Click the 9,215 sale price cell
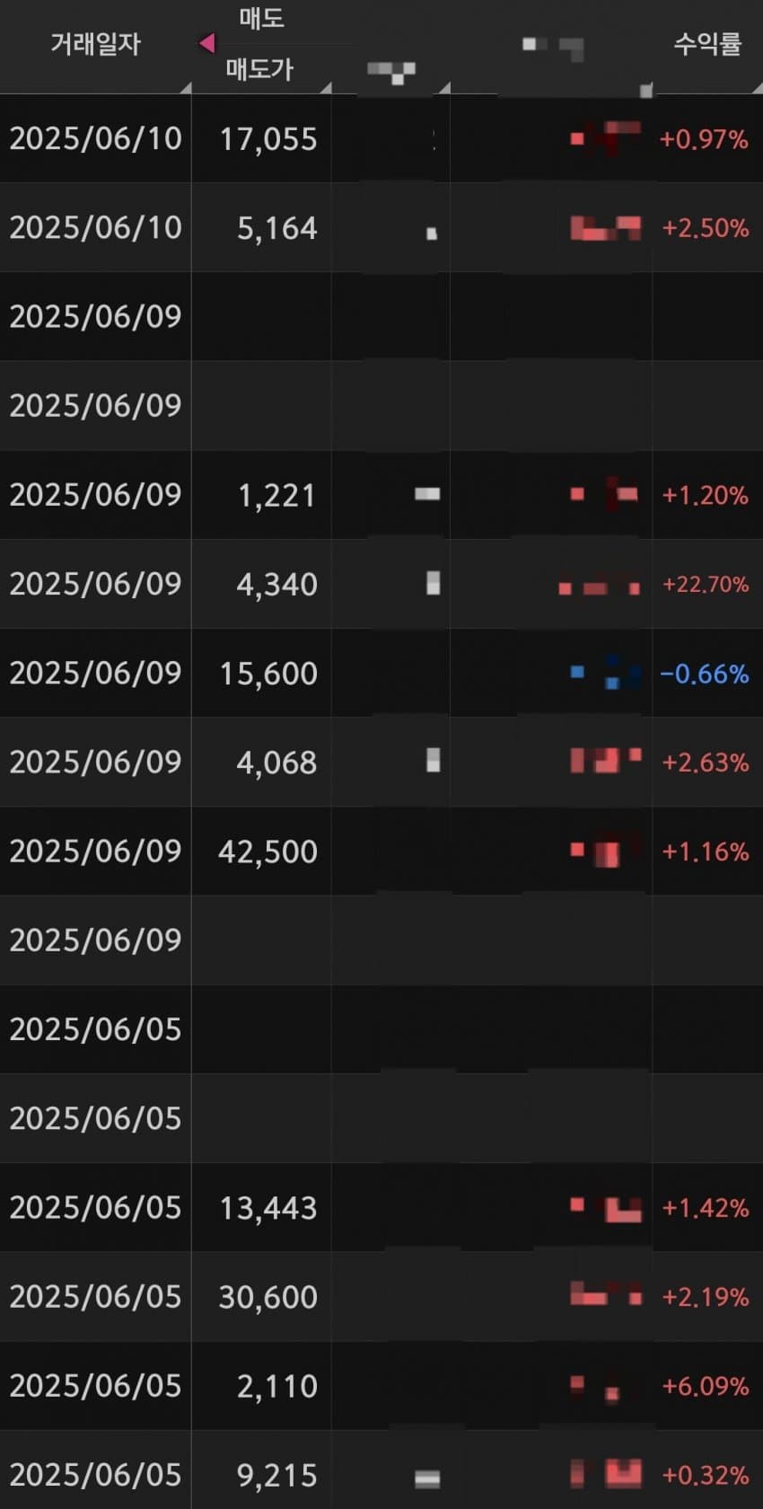 276,1475
